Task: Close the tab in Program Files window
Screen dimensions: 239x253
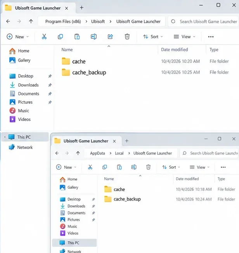Action: pyautogui.click(x=66, y=8)
